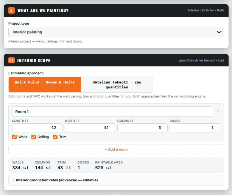The width and height of the screenshot is (232, 195).
Task: Click the Width ft input field
Action: click(90, 128)
